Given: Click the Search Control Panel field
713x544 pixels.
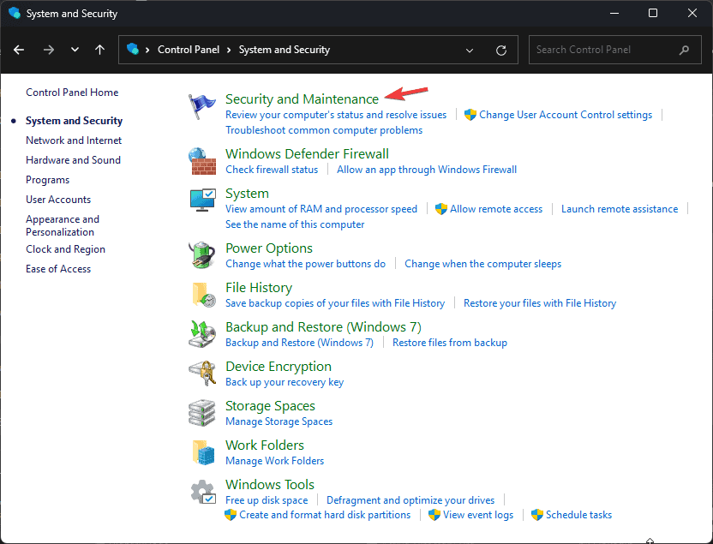Looking at the screenshot, I should 614,50.
